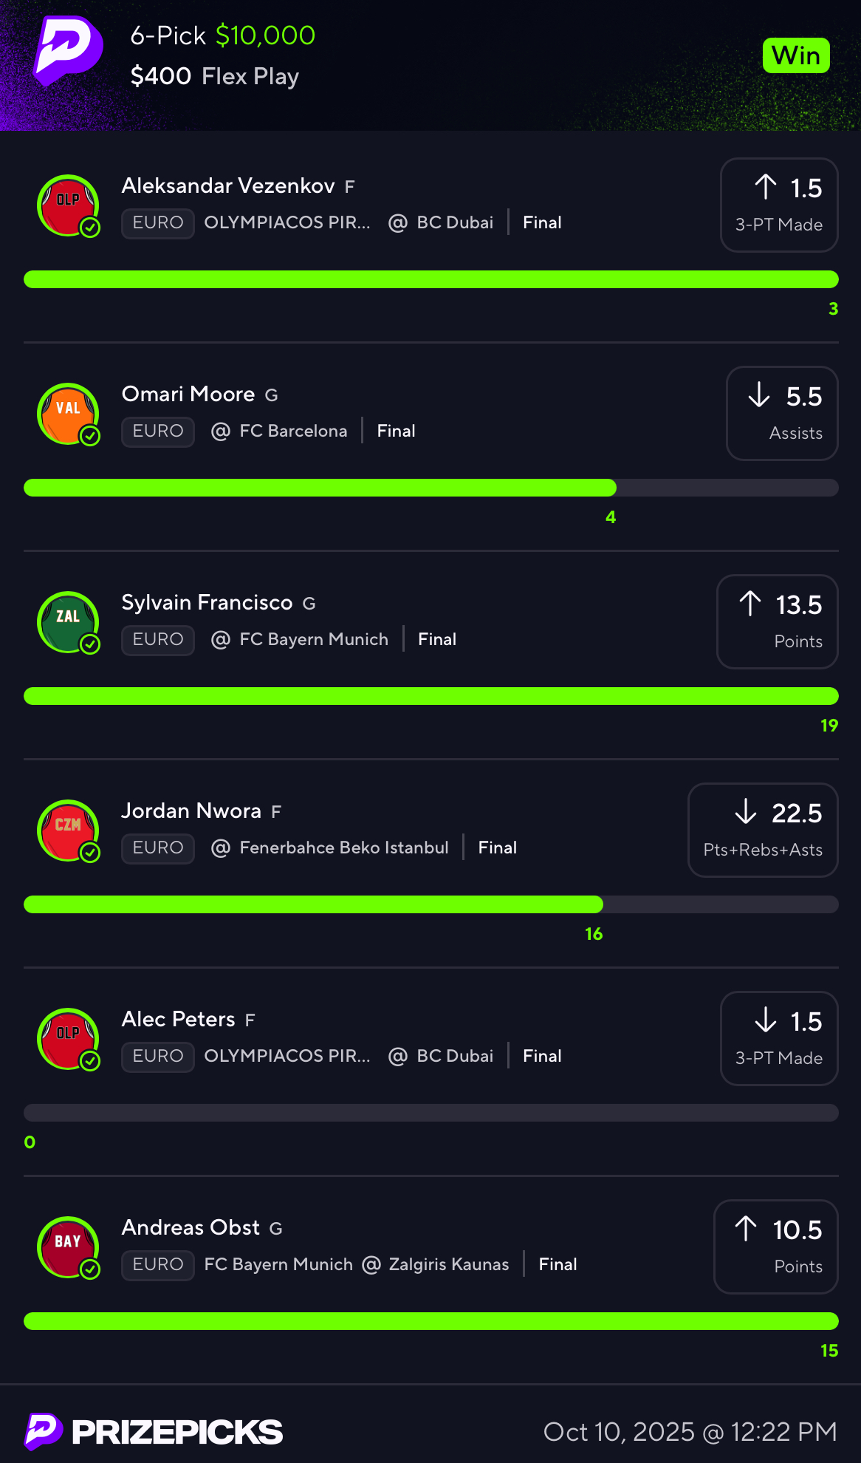Open Andreas Obst's player name
The width and height of the screenshot is (861, 1463).
click(x=191, y=1227)
